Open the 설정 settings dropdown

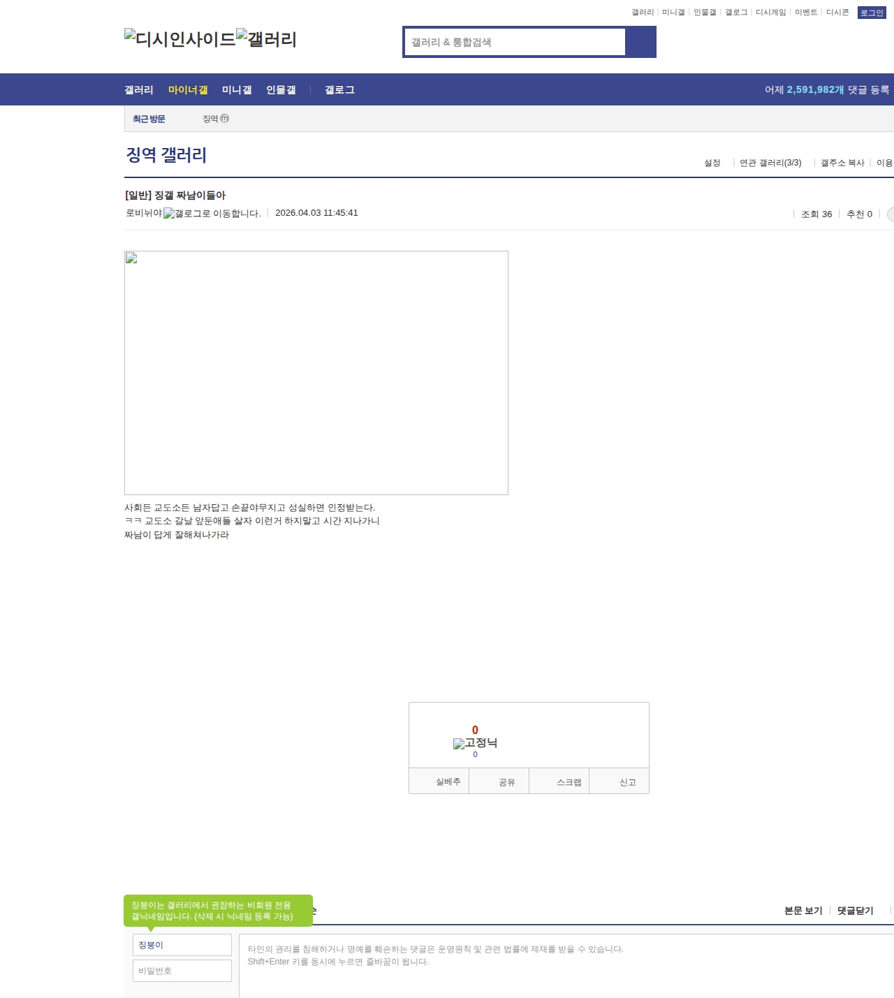pos(712,163)
